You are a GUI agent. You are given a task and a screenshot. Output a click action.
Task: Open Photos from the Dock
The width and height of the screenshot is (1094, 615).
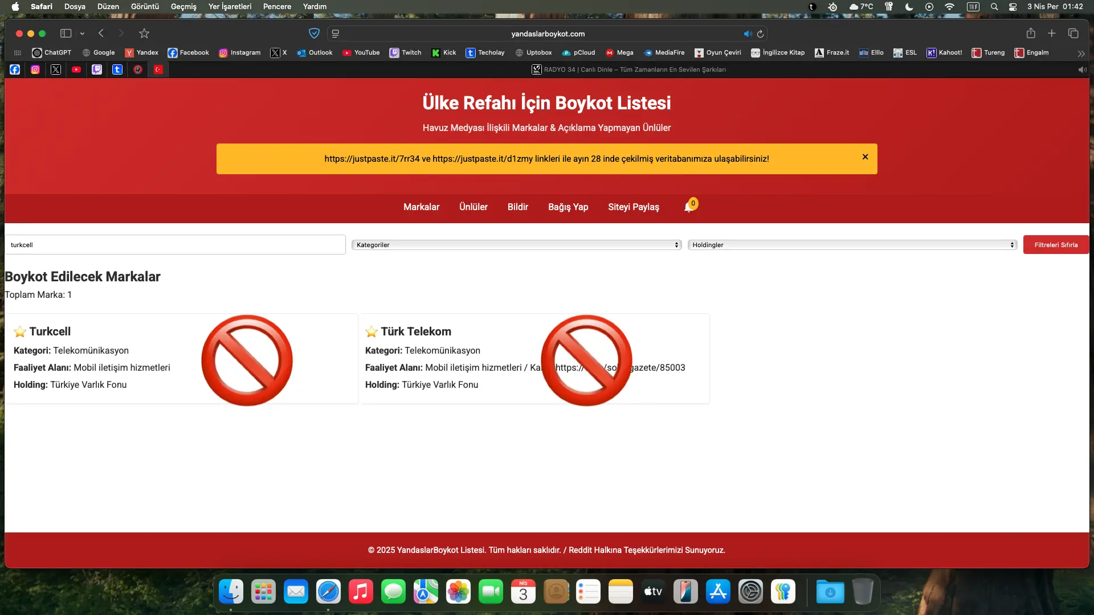[458, 592]
